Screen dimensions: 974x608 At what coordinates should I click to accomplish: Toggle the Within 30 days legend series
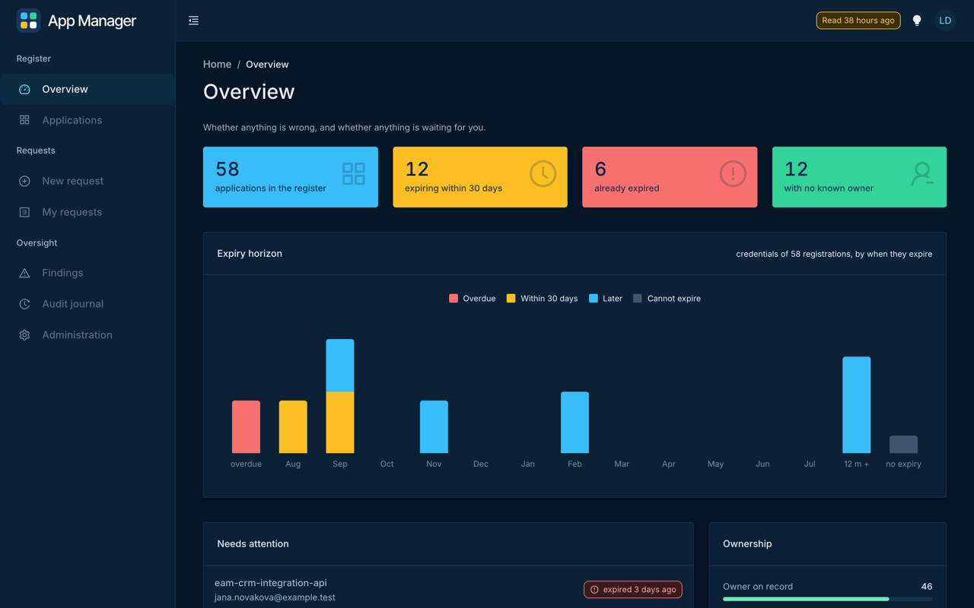pos(542,299)
